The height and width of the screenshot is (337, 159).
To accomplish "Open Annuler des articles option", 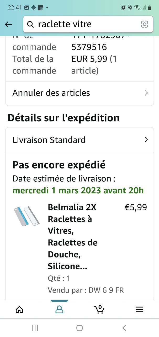I will [x=51, y=93].
